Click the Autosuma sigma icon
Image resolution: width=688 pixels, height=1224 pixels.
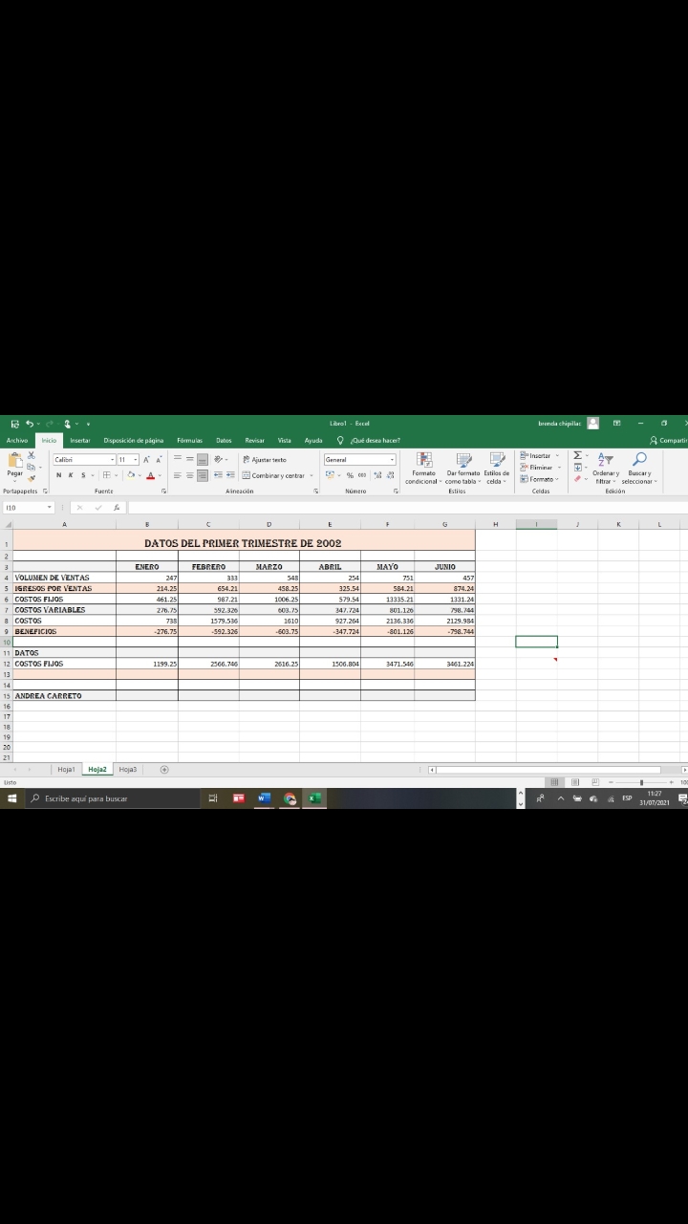(578, 455)
